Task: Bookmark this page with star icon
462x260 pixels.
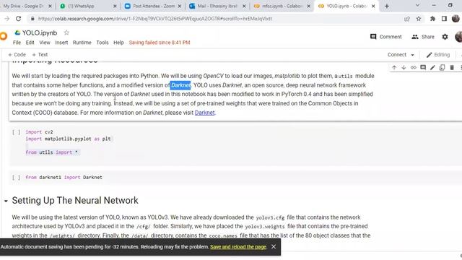Action: tap(419, 19)
